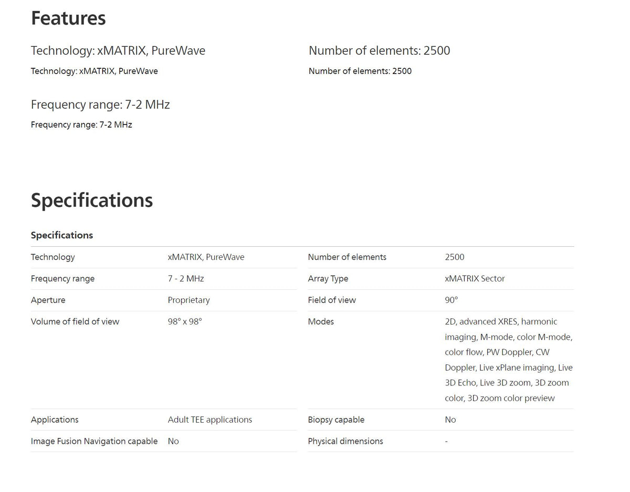This screenshot has width=630, height=492.
Task: Select the large "Frequency range: 7-2 MHz" feature title
Action: point(100,104)
